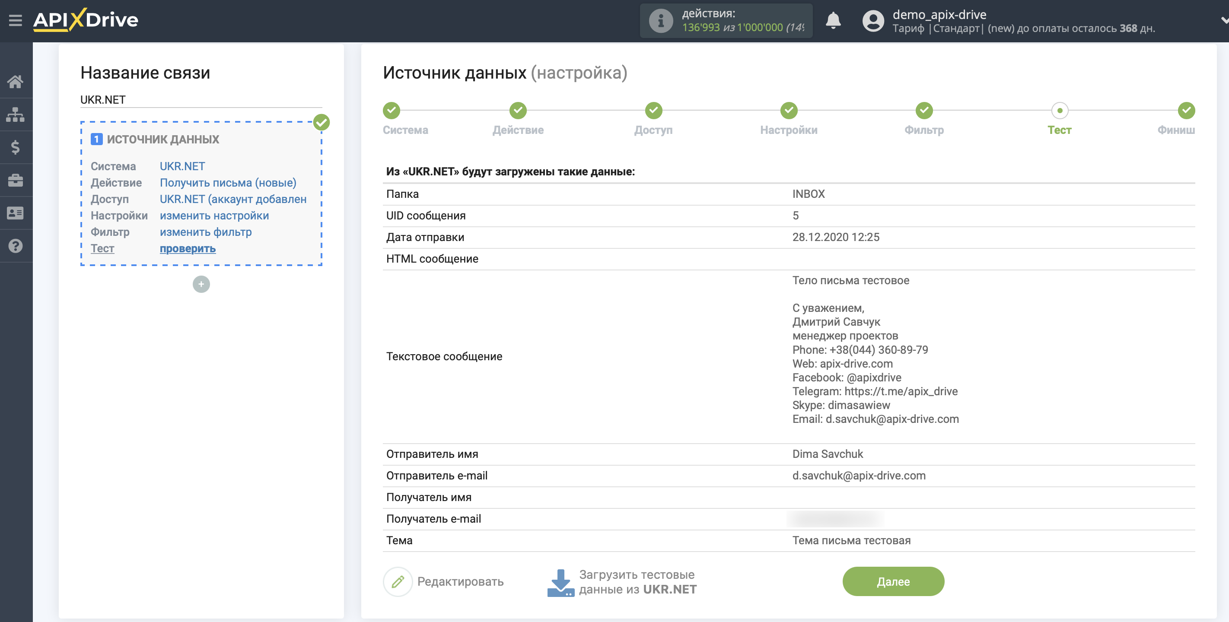
Task: Open notifications bell
Action: click(833, 20)
